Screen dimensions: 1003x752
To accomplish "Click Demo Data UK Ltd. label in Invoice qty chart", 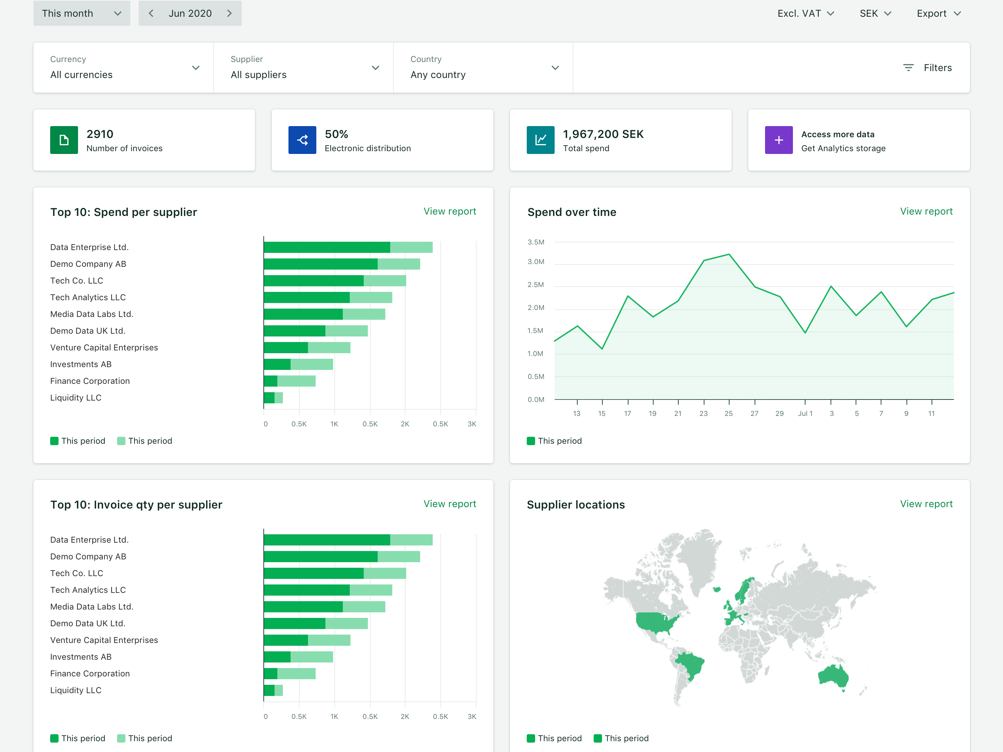I will pyautogui.click(x=87, y=623).
